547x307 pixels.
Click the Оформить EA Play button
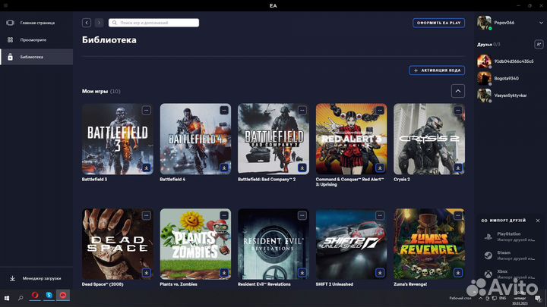(x=438, y=23)
